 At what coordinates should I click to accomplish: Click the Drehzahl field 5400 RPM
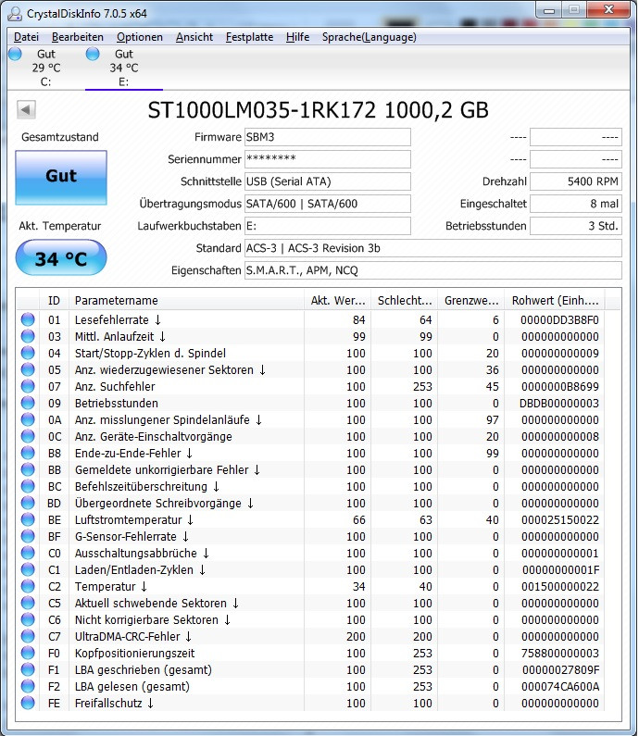(x=576, y=181)
